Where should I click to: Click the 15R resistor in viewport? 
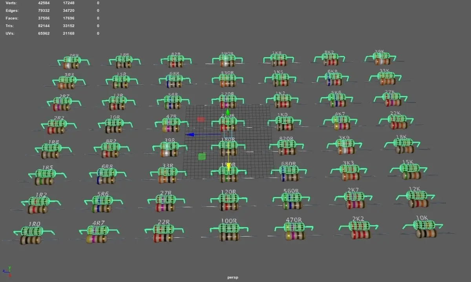121,82
